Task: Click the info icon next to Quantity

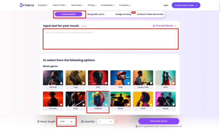Action: click(x=117, y=122)
